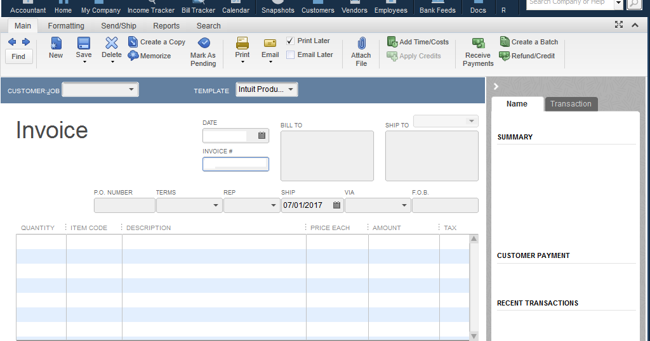This screenshot has height=341, width=650.
Task: Open Calendar from top bar
Action: tap(236, 7)
